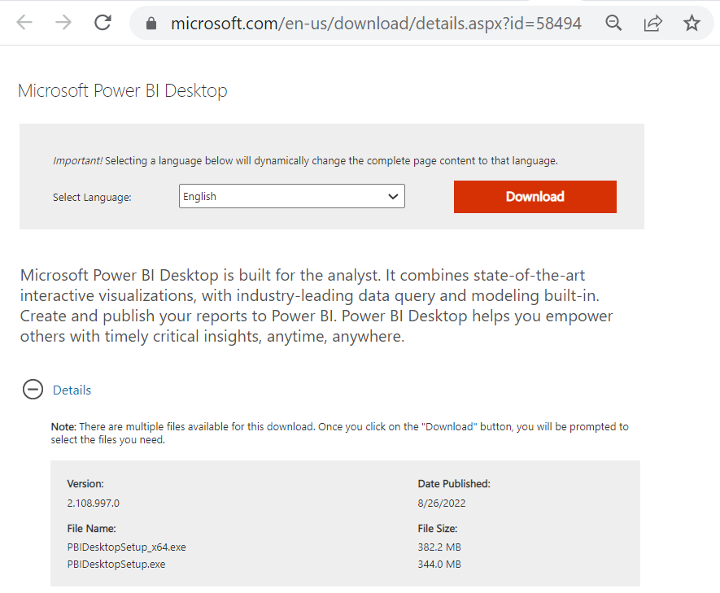Bookmark this page with the star icon
720x593 pixels.
(692, 23)
